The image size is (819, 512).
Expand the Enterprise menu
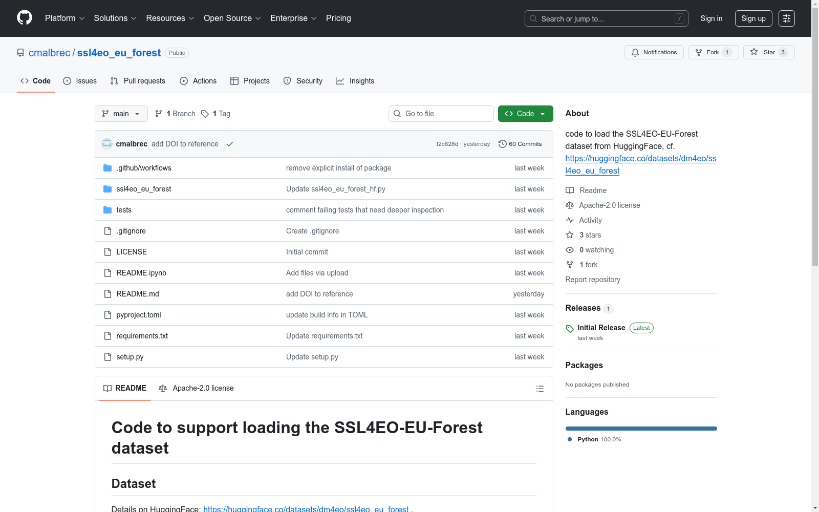[x=293, y=18]
